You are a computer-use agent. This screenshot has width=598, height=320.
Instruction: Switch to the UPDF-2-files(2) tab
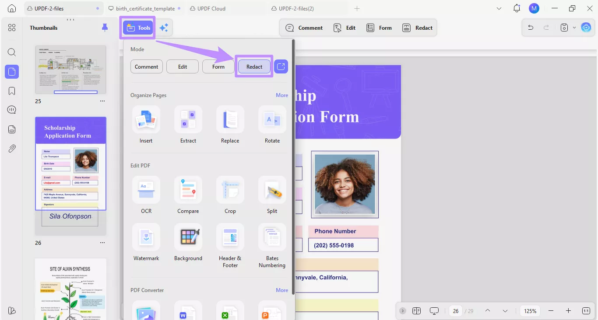pyautogui.click(x=308, y=8)
